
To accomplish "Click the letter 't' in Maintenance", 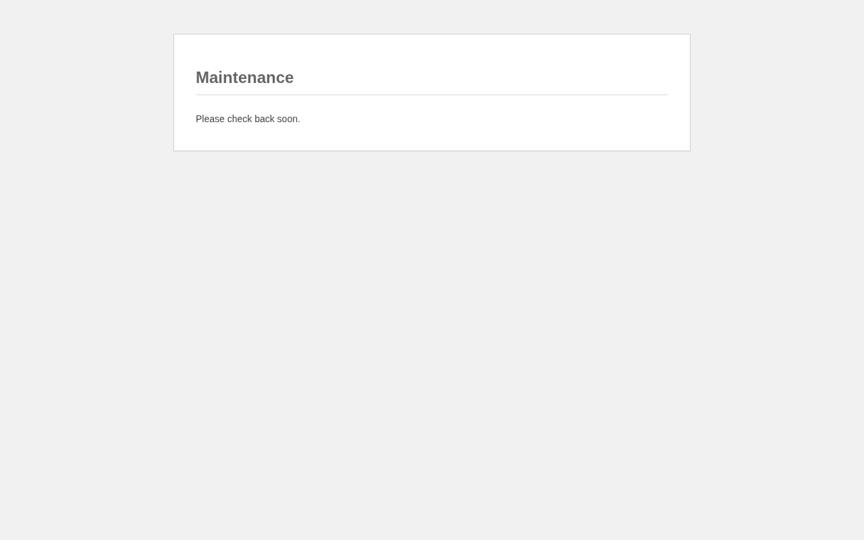I will (235, 78).
